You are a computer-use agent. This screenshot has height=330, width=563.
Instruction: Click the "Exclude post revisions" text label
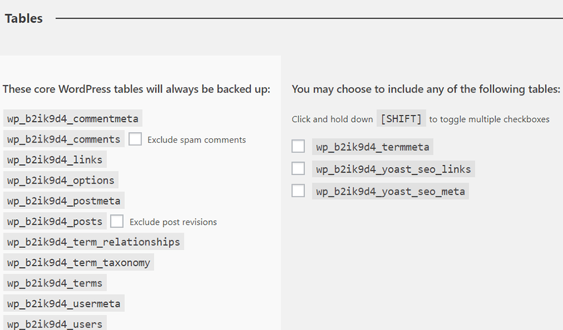(173, 222)
